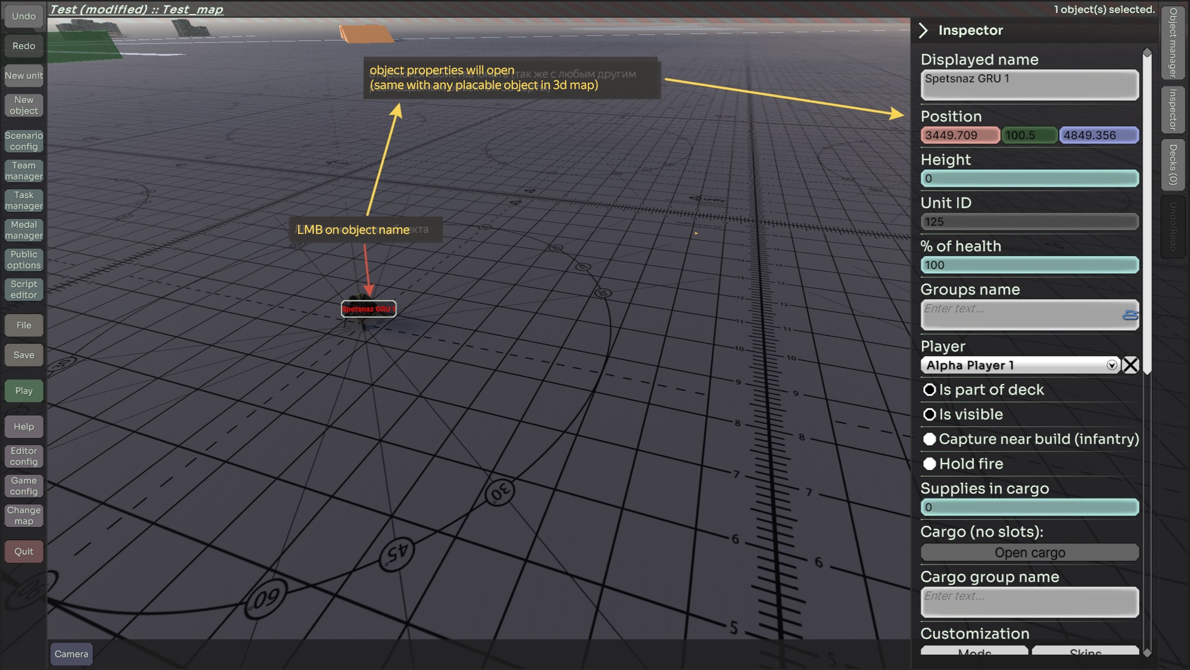The image size is (1190, 670).
Task: Click the tank icon in Groups name field
Action: pyautogui.click(x=1130, y=315)
